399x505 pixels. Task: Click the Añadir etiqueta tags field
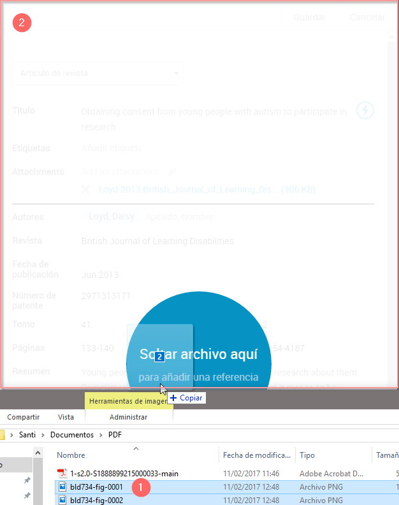pos(112,148)
